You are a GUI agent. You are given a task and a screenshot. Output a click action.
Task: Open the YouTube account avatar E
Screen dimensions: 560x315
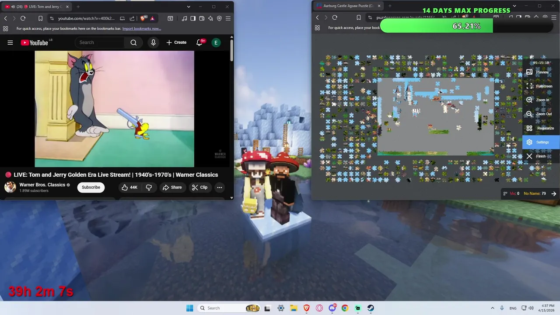pyautogui.click(x=216, y=42)
